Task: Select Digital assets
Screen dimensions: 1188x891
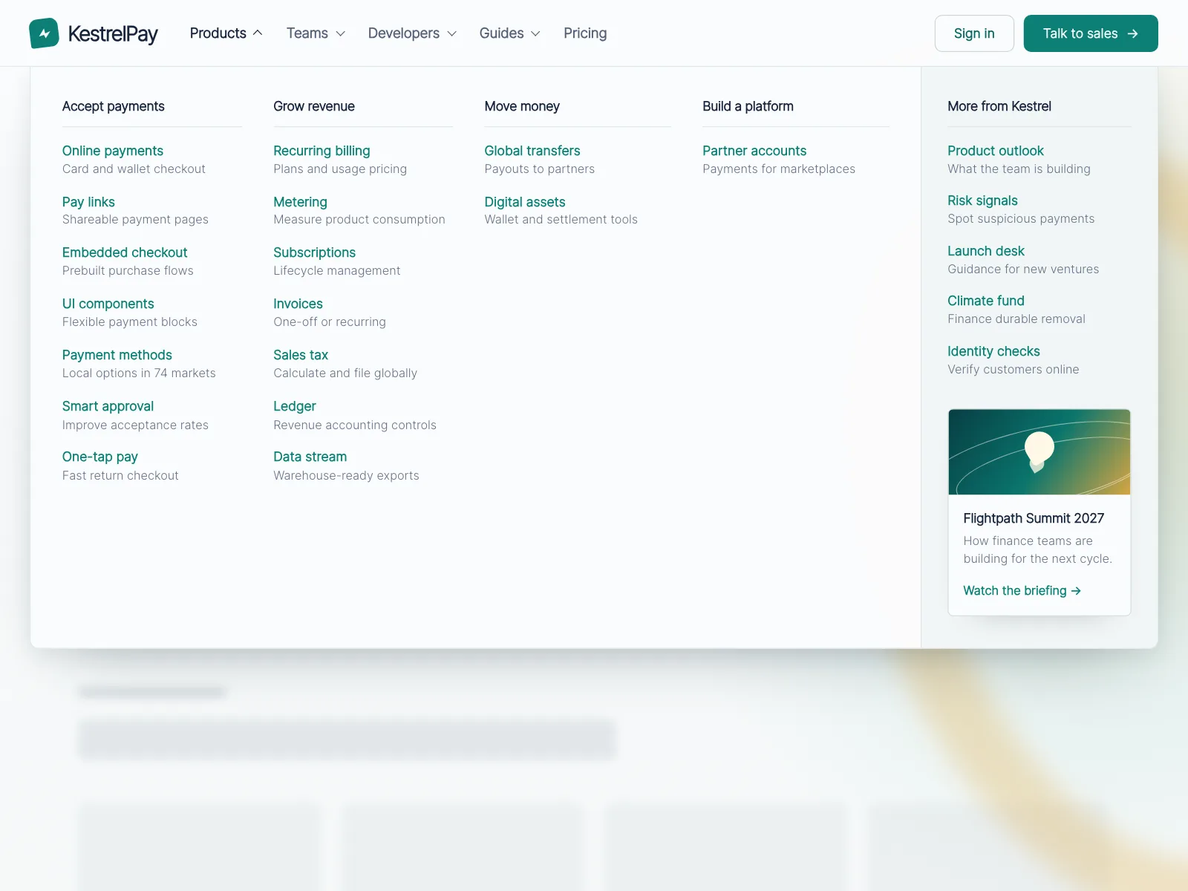Action: click(x=525, y=202)
